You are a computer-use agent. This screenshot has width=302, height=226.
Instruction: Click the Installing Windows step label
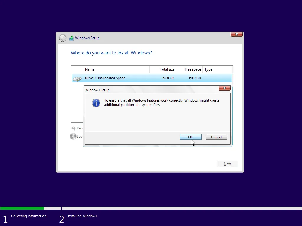click(82, 216)
